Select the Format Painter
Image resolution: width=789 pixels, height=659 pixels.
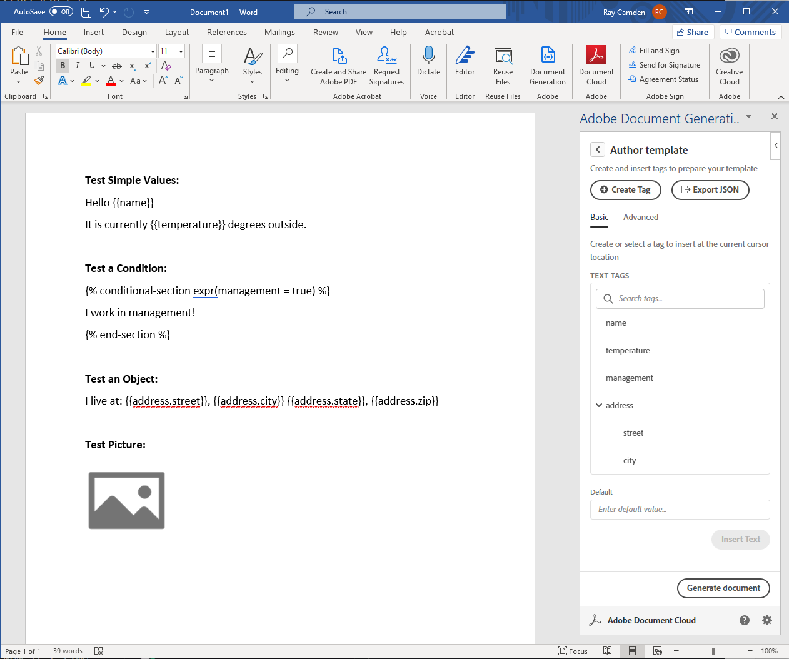(x=39, y=80)
